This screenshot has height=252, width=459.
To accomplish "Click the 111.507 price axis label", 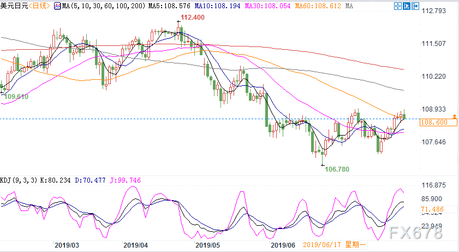I will (433, 44).
